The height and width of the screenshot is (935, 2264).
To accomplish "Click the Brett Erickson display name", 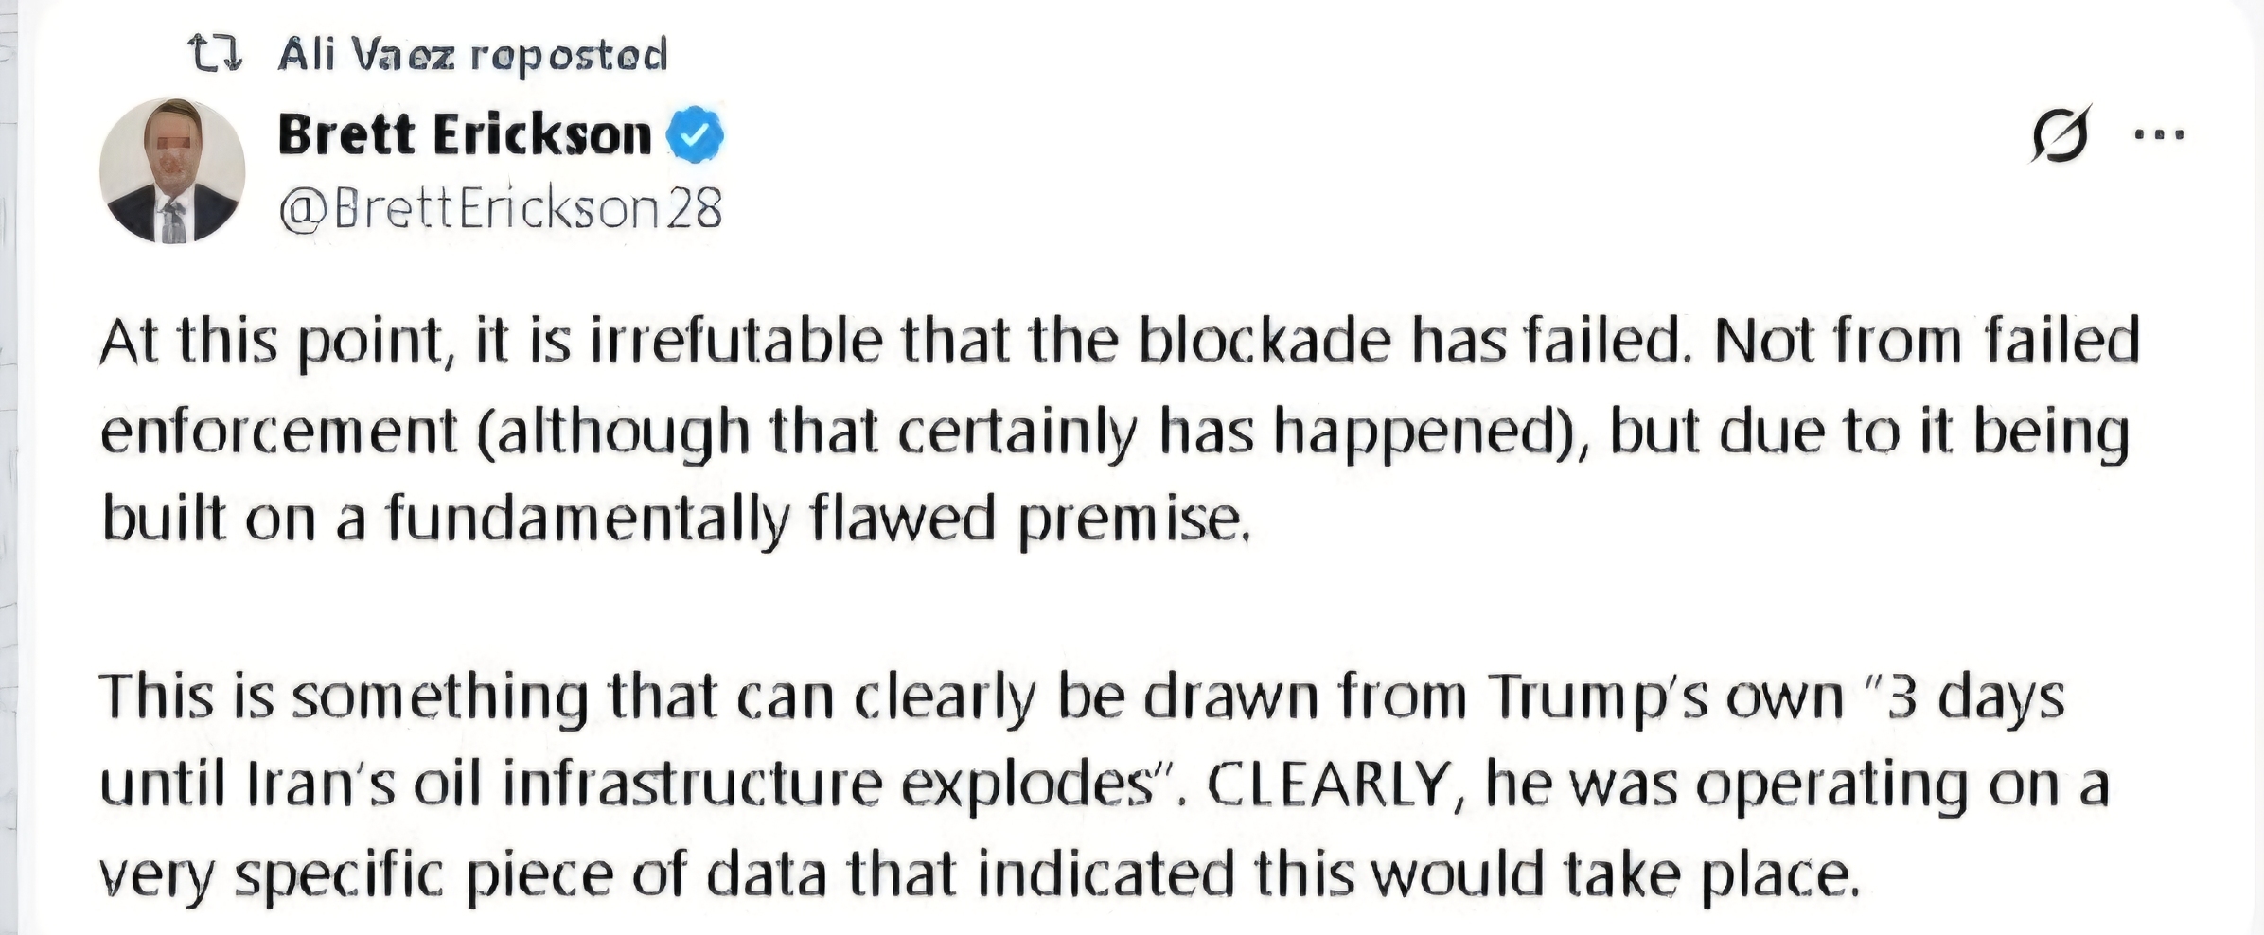I will [465, 134].
